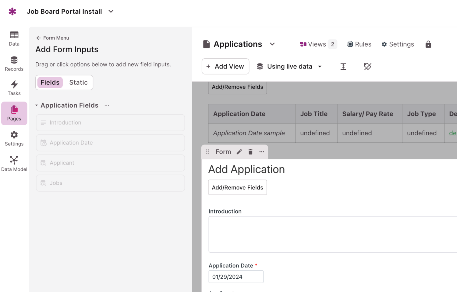Click the Application Date input field
The image size is (457, 292).
tap(236, 277)
